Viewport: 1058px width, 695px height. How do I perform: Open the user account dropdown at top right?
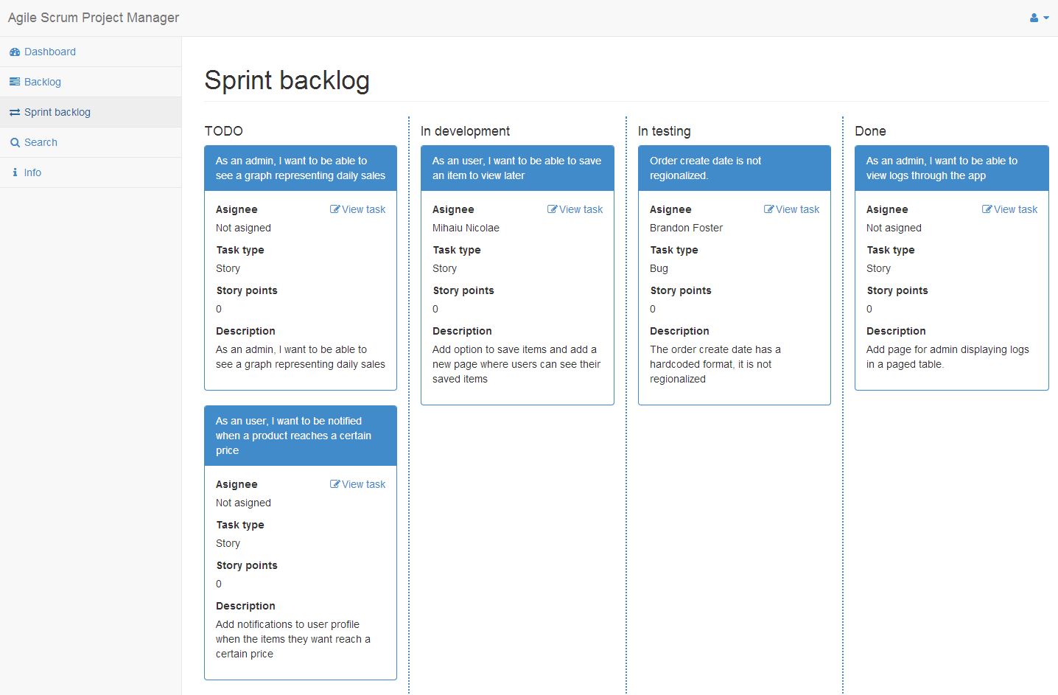point(1039,18)
